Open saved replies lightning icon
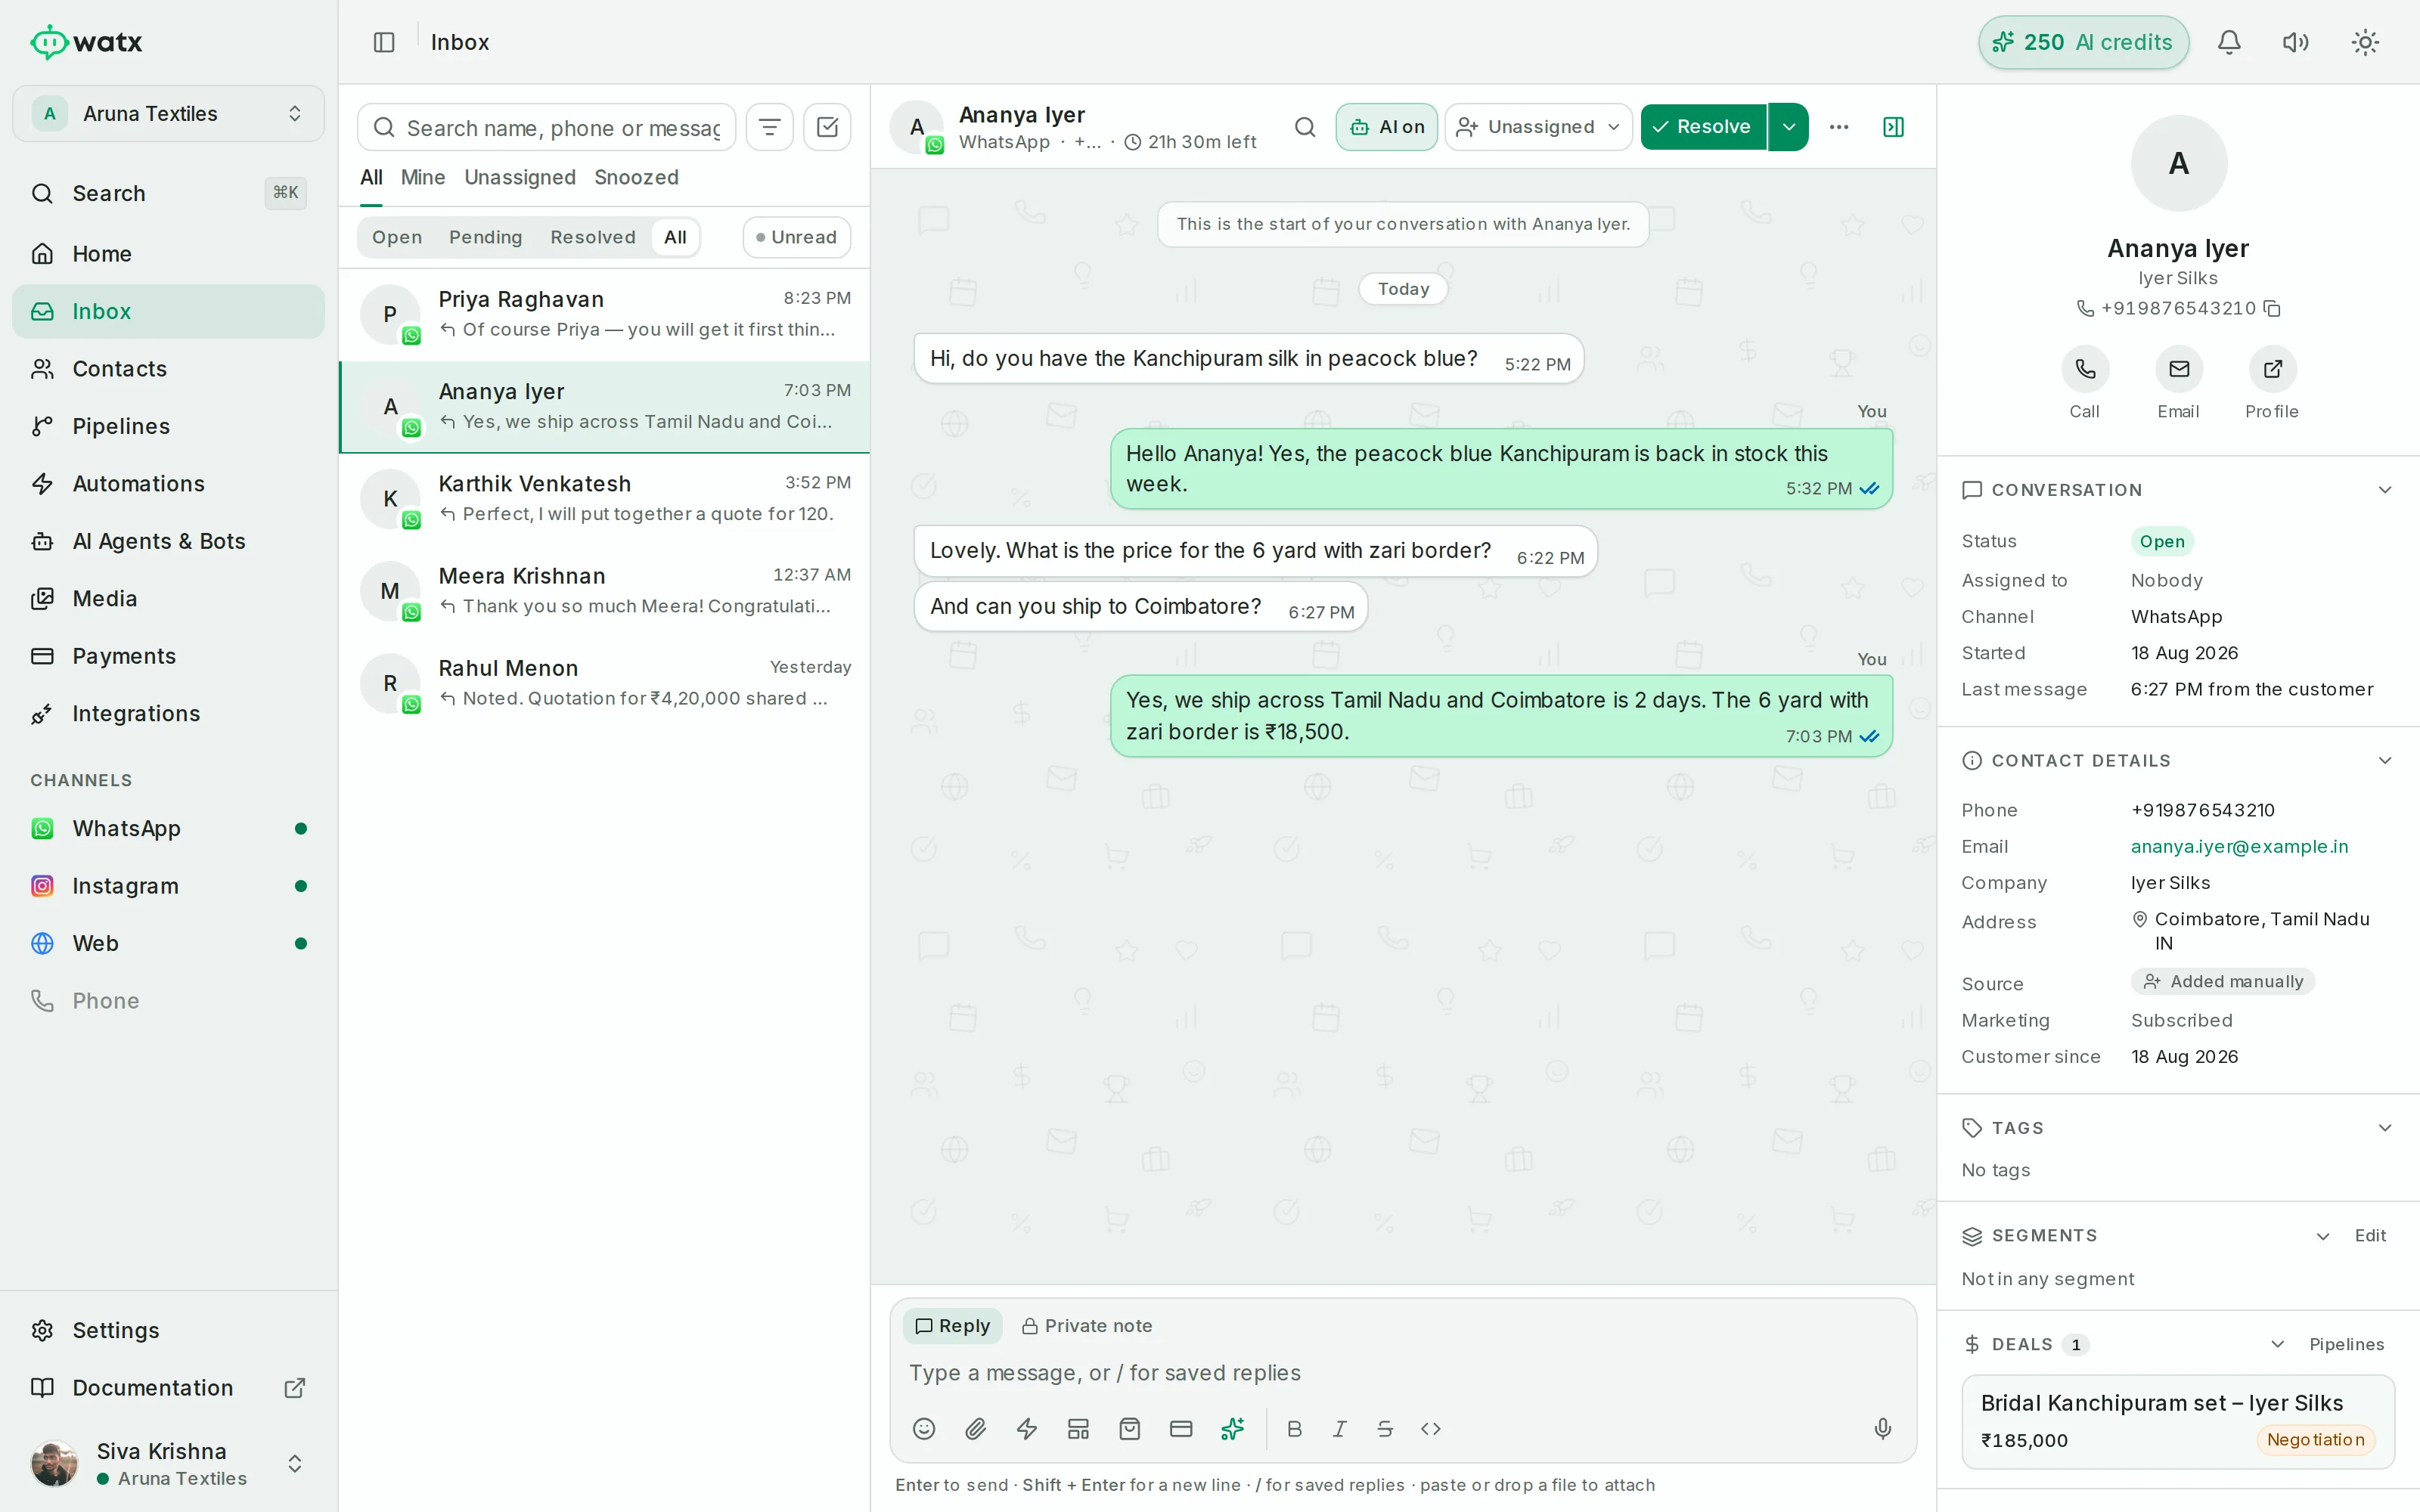2420x1512 pixels. tap(1027, 1429)
